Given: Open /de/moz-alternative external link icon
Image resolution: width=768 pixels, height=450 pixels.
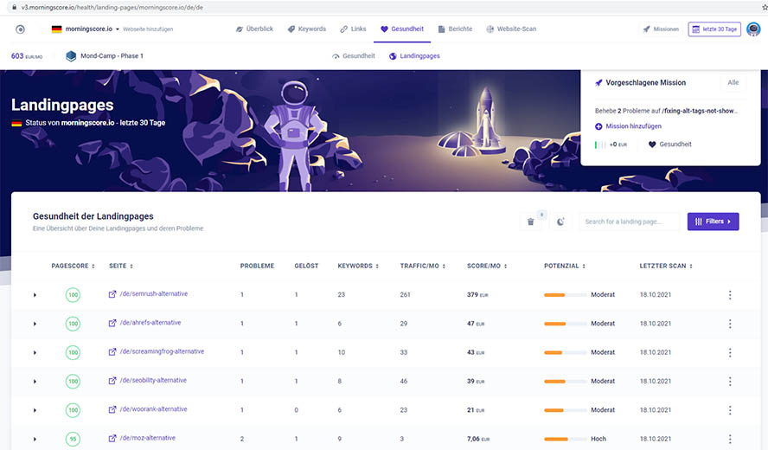Looking at the screenshot, I should pos(112,438).
